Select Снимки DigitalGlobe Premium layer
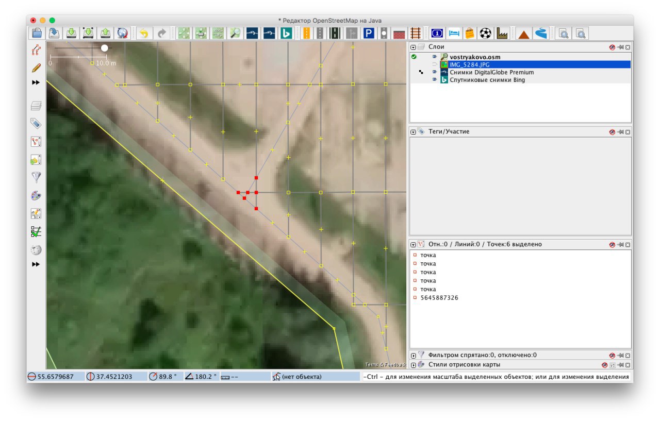 point(491,72)
